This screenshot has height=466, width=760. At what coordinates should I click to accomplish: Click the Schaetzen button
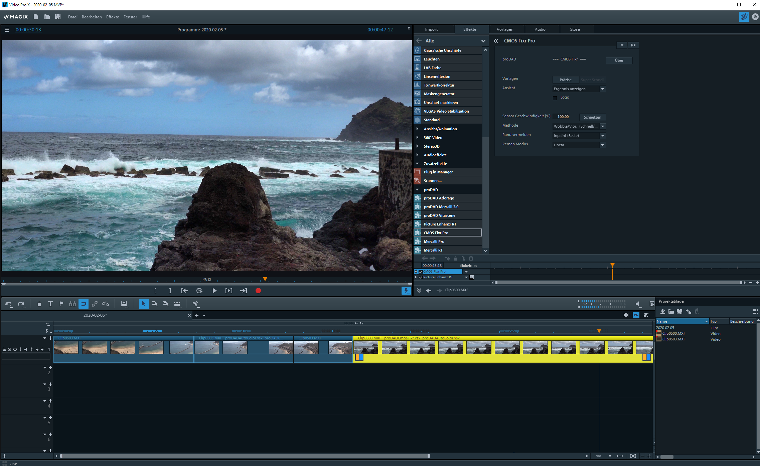coord(592,117)
